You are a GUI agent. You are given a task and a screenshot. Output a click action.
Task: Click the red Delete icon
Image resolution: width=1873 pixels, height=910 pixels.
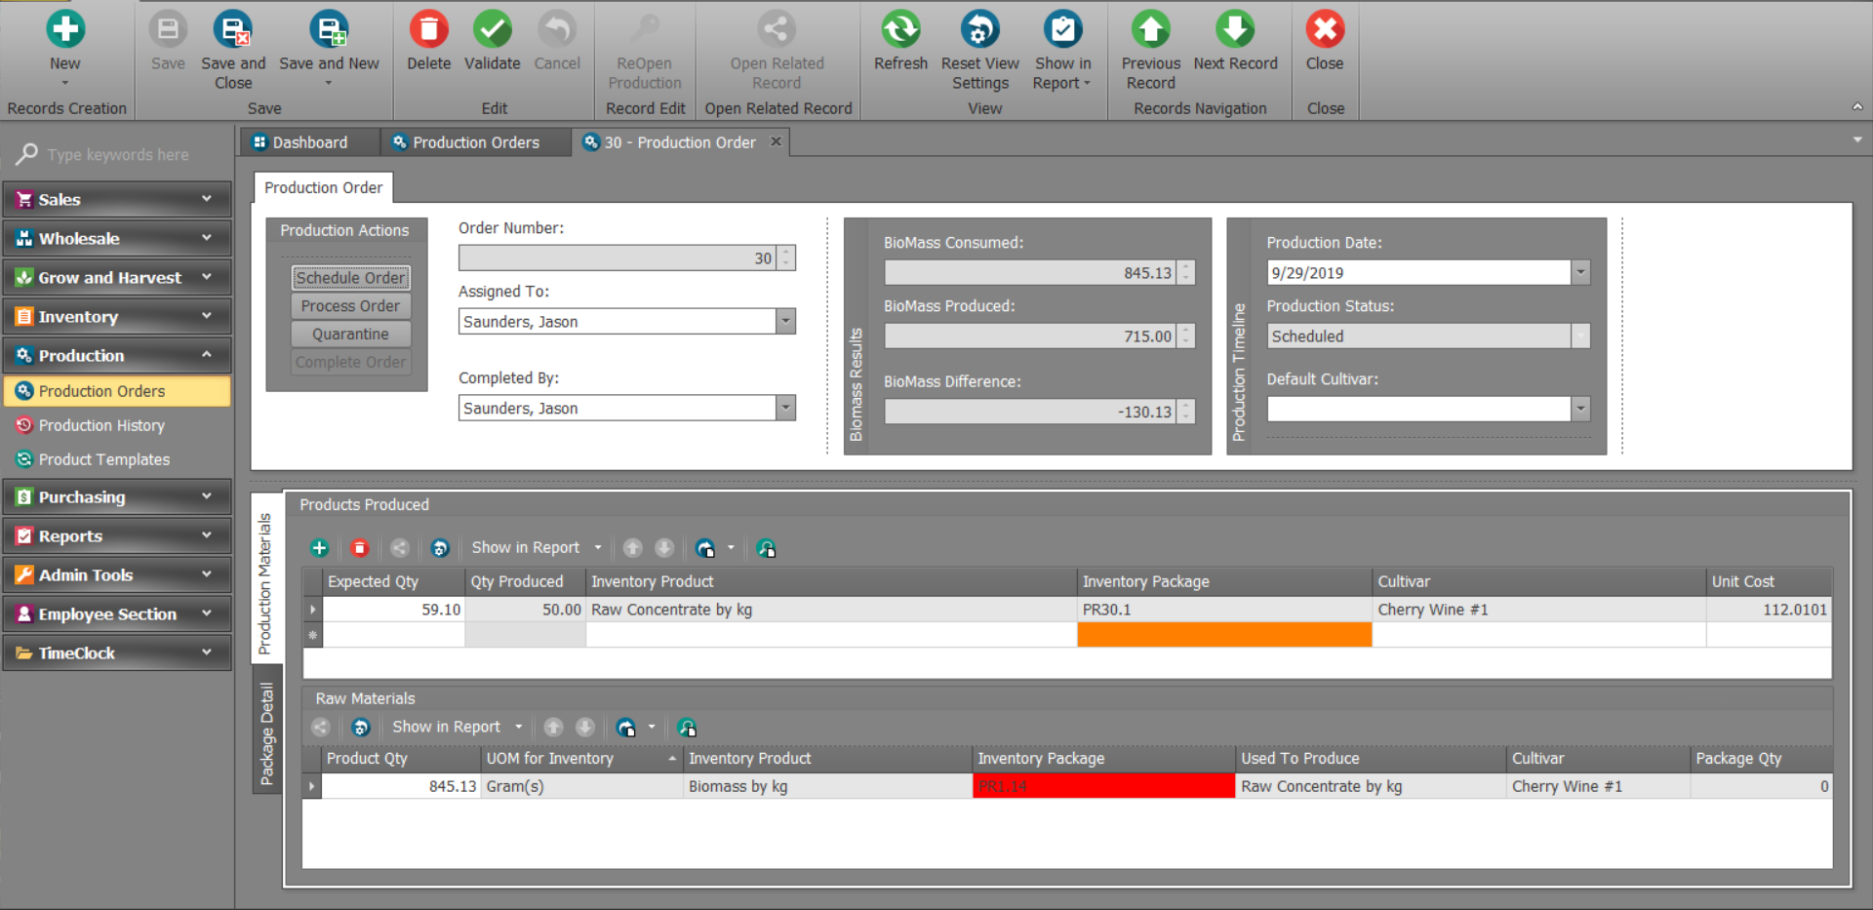(x=428, y=30)
